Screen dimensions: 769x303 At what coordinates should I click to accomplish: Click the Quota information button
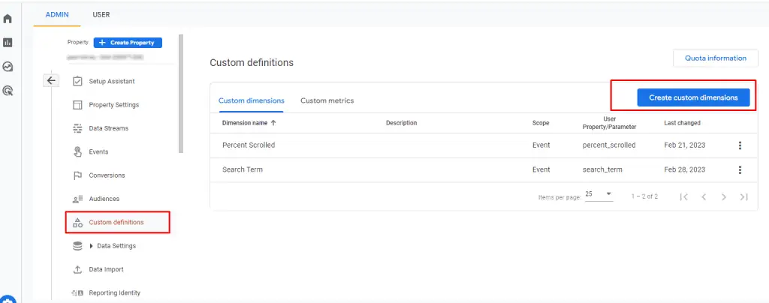716,58
